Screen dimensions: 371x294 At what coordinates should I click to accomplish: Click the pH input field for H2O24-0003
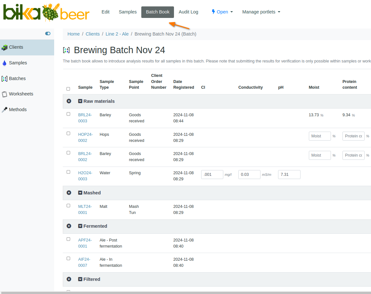[289, 174]
